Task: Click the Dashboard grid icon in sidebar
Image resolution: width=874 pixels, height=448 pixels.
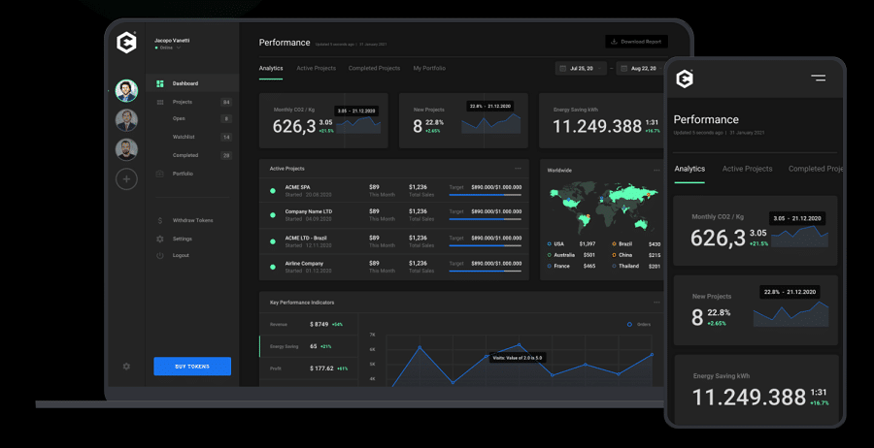Action: [160, 83]
